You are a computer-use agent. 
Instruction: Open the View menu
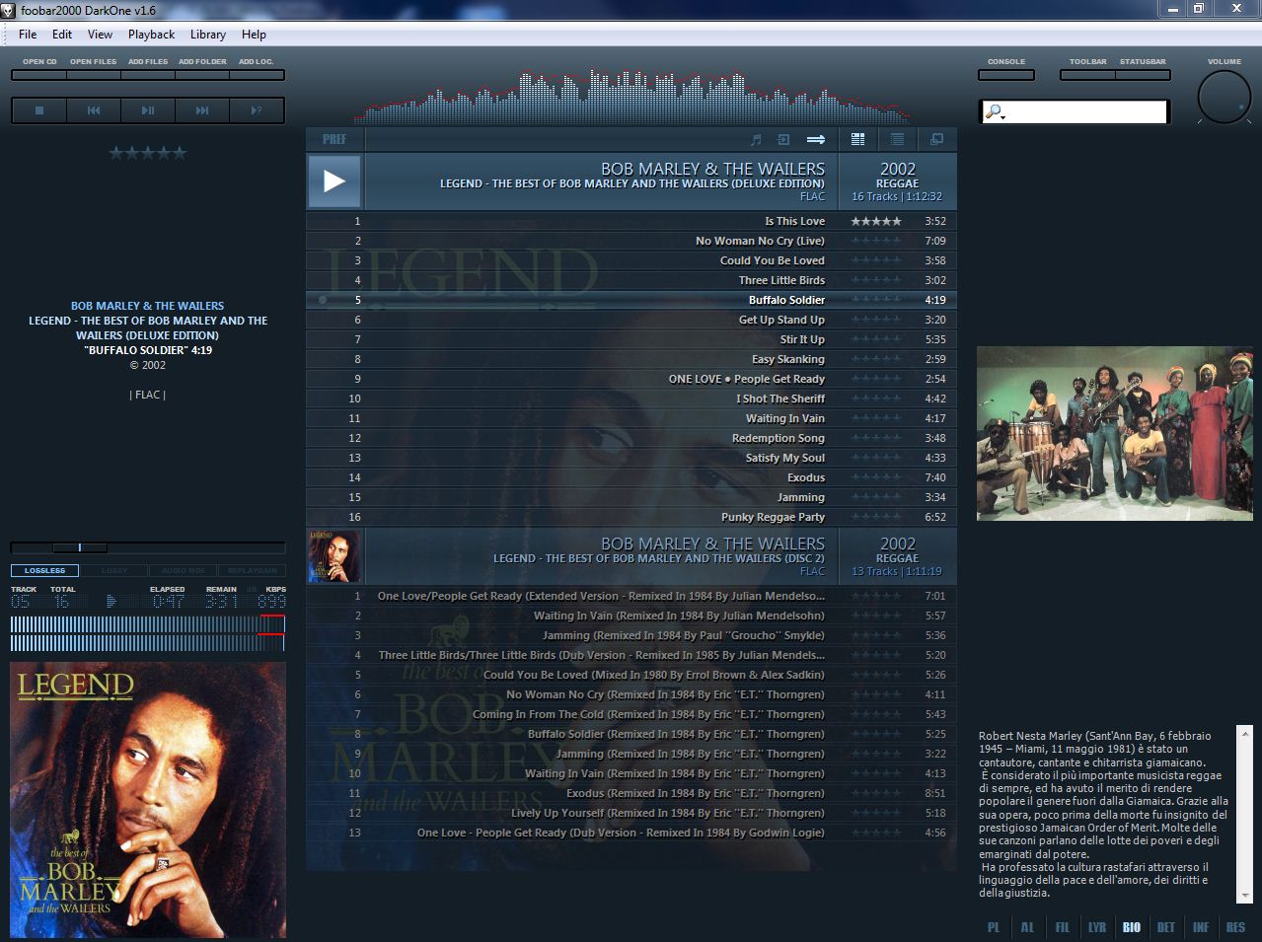click(100, 34)
